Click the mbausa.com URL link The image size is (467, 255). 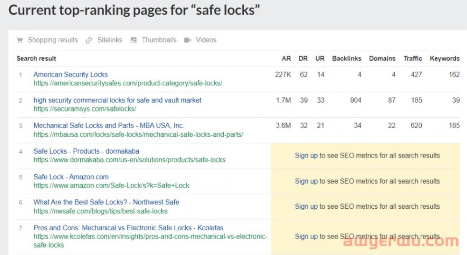[138, 135]
